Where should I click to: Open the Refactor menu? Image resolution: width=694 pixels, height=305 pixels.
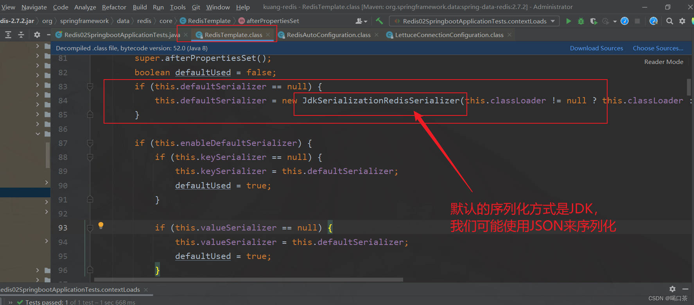(114, 7)
